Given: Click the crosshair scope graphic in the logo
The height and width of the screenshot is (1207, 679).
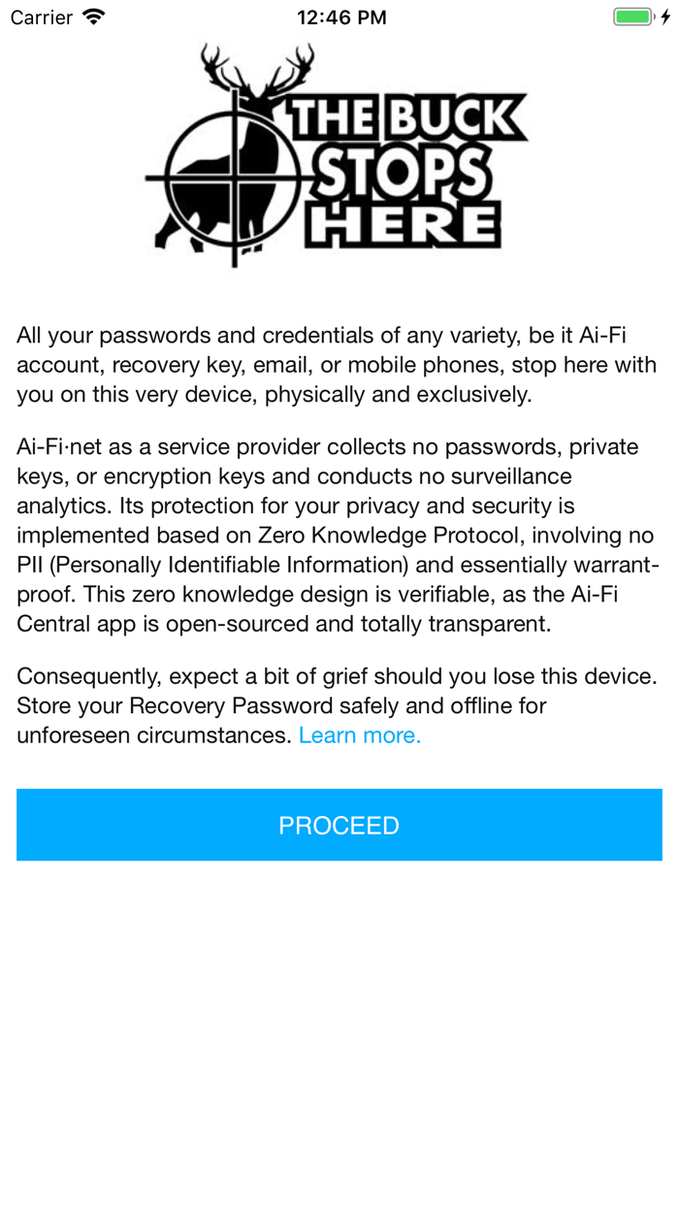Looking at the screenshot, I should tap(233, 175).
